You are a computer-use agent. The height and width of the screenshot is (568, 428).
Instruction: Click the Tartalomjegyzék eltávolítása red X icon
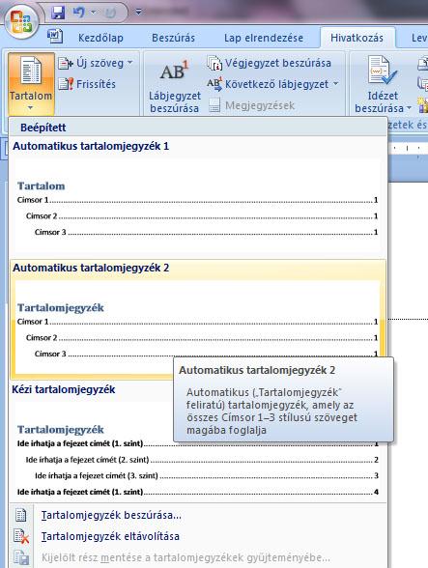(x=21, y=536)
